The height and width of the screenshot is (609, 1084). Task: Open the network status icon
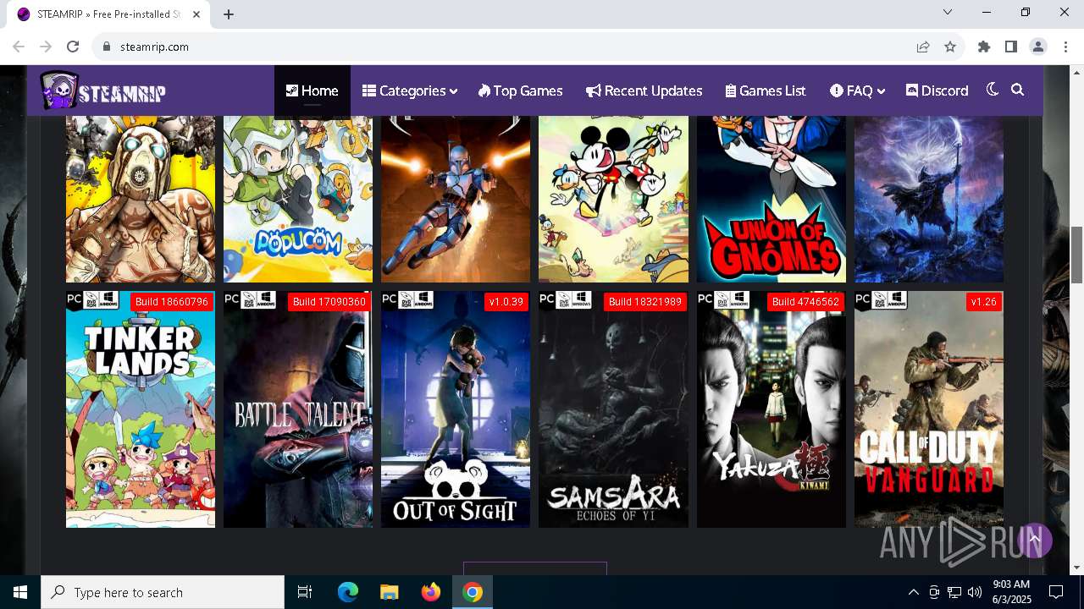(954, 592)
